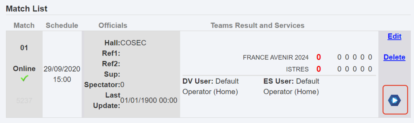This screenshot has width=414, height=123.
Task: Click the Last Update timestamp 01/01/1900 00:00
Action: pos(149,100)
